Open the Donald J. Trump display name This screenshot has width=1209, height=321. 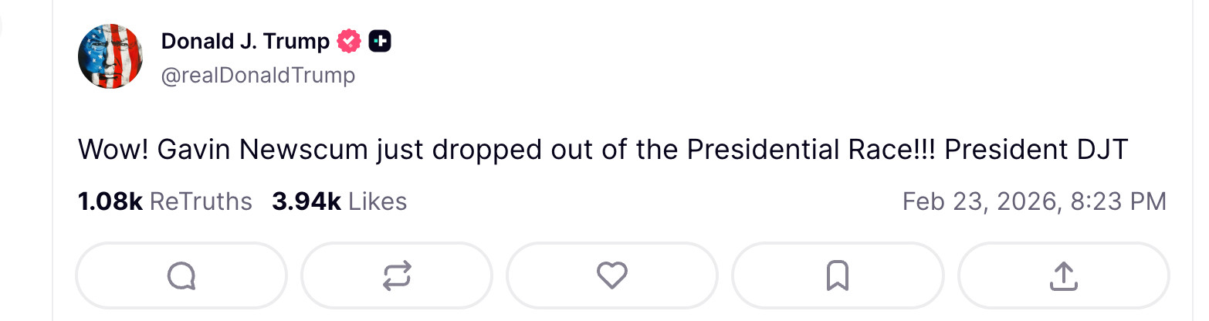(x=246, y=42)
